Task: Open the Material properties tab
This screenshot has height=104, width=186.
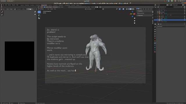Action: pyautogui.click(x=155, y=52)
